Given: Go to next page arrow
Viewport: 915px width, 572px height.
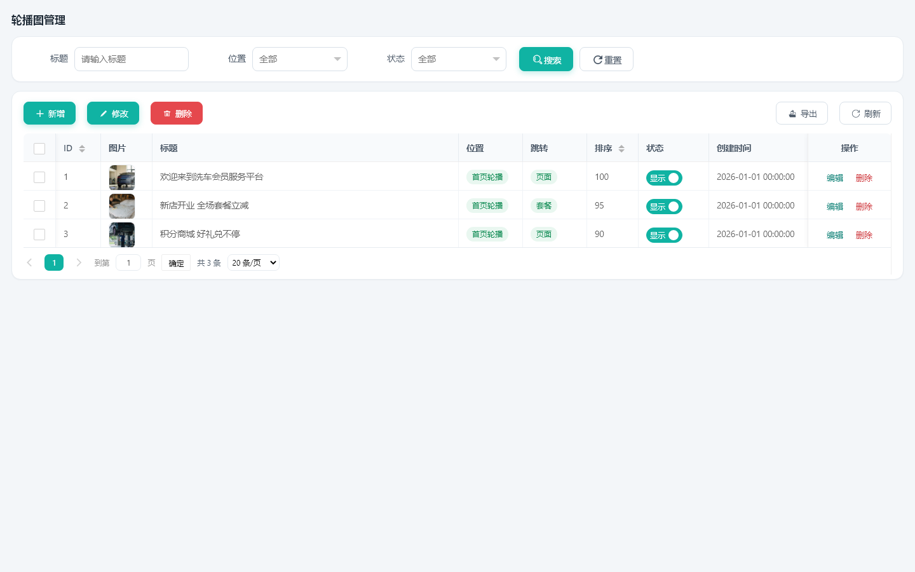Looking at the screenshot, I should click(79, 262).
